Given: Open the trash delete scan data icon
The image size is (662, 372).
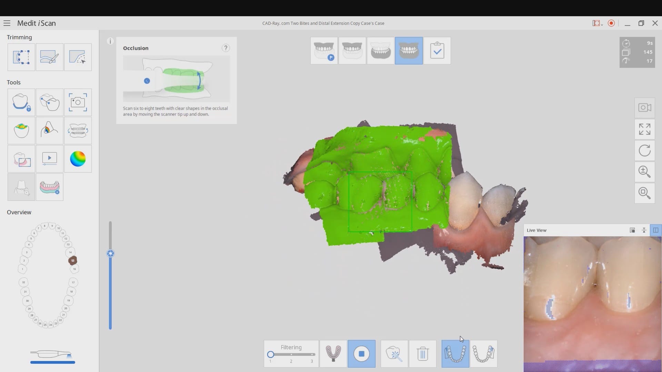Looking at the screenshot, I should [x=422, y=354].
